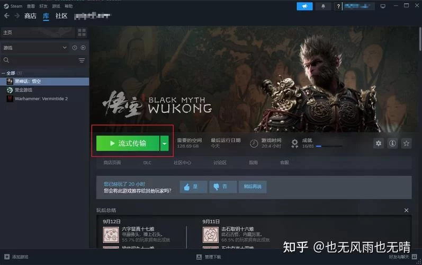Image resolution: width=422 pixels, height=265 pixels.
Task: Select Warhammer: Vermintide 2
Action: point(44,99)
